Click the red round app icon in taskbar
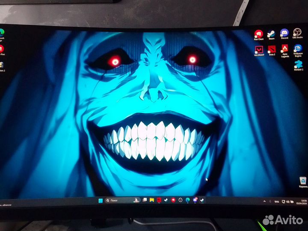This screenshot has width=308, height=231. 173,200
